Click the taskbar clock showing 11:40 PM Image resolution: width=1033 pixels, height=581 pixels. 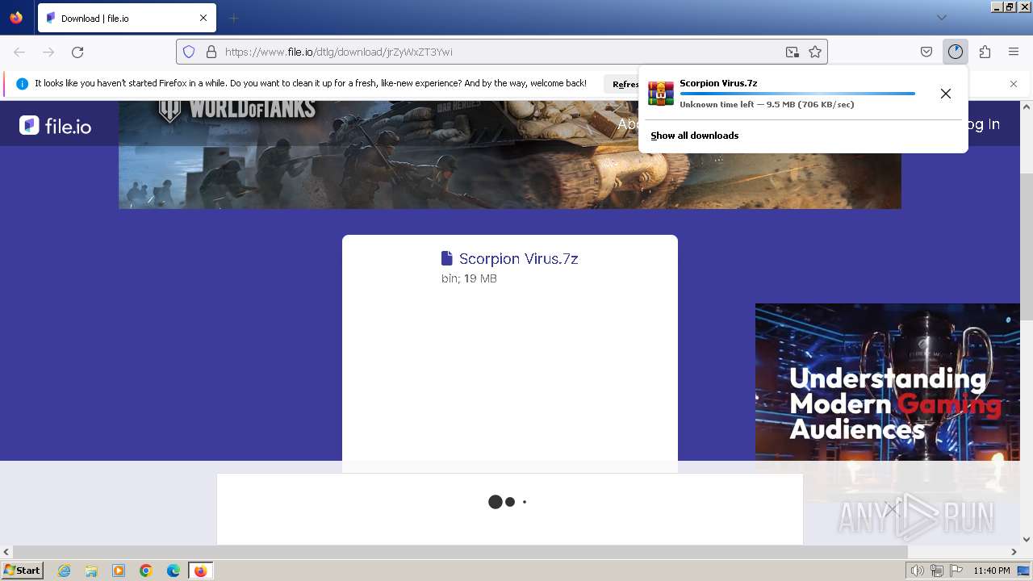(x=991, y=571)
